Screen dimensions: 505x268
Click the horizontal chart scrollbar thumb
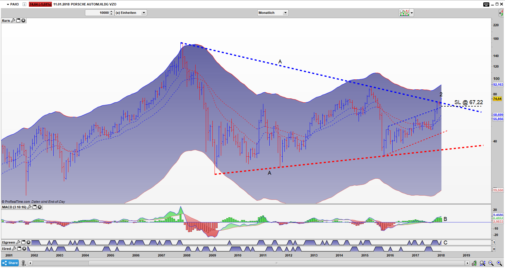point(277,263)
